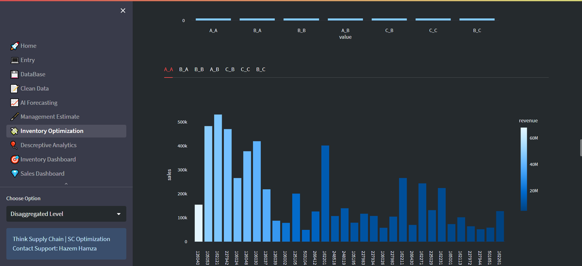
Task: Click the balloon icon for Descreptive Analytics
Action: tap(15, 145)
